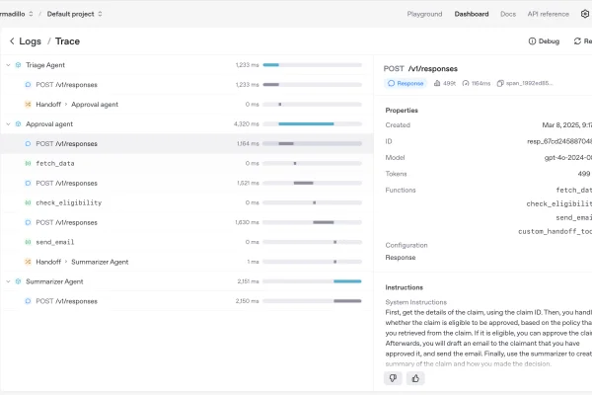Select the 1,164 ms POST /v1/responses span
This screenshot has height=395, width=592.
(x=187, y=143)
